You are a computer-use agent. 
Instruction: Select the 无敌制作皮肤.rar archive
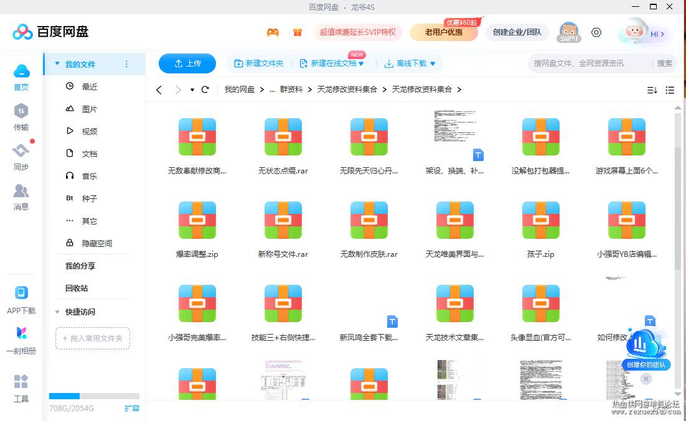tap(369, 229)
